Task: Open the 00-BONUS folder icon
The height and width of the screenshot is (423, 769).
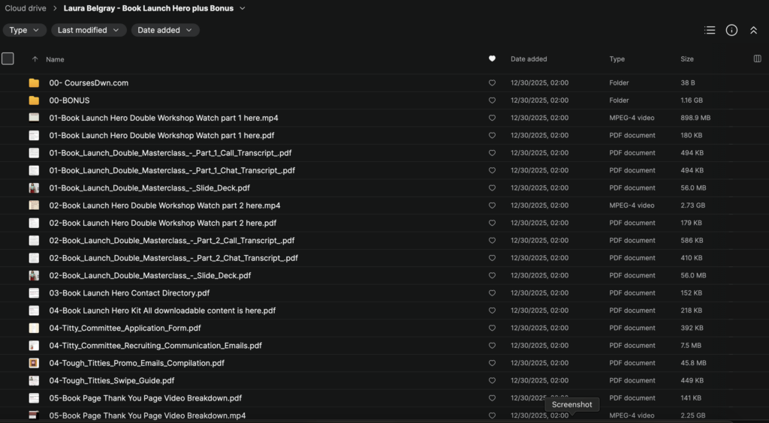Action: point(34,100)
